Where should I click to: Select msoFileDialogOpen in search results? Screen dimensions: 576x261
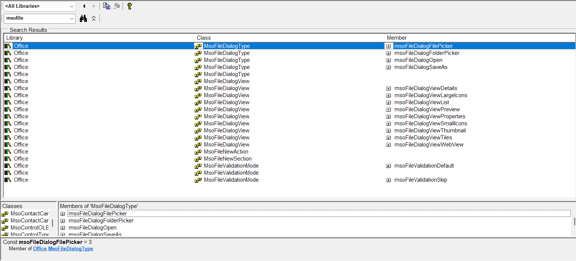click(x=418, y=60)
